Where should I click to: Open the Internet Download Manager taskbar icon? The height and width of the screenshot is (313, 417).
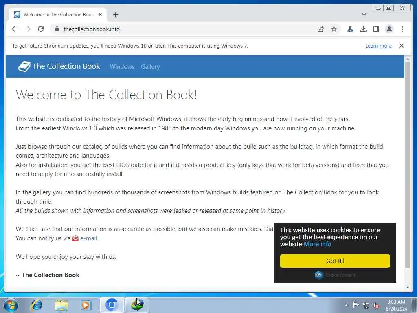tap(137, 305)
